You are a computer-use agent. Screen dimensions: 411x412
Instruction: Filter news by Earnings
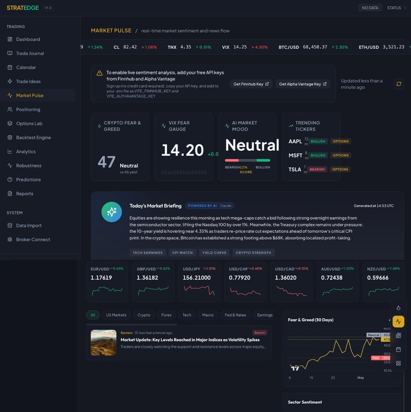264,315
